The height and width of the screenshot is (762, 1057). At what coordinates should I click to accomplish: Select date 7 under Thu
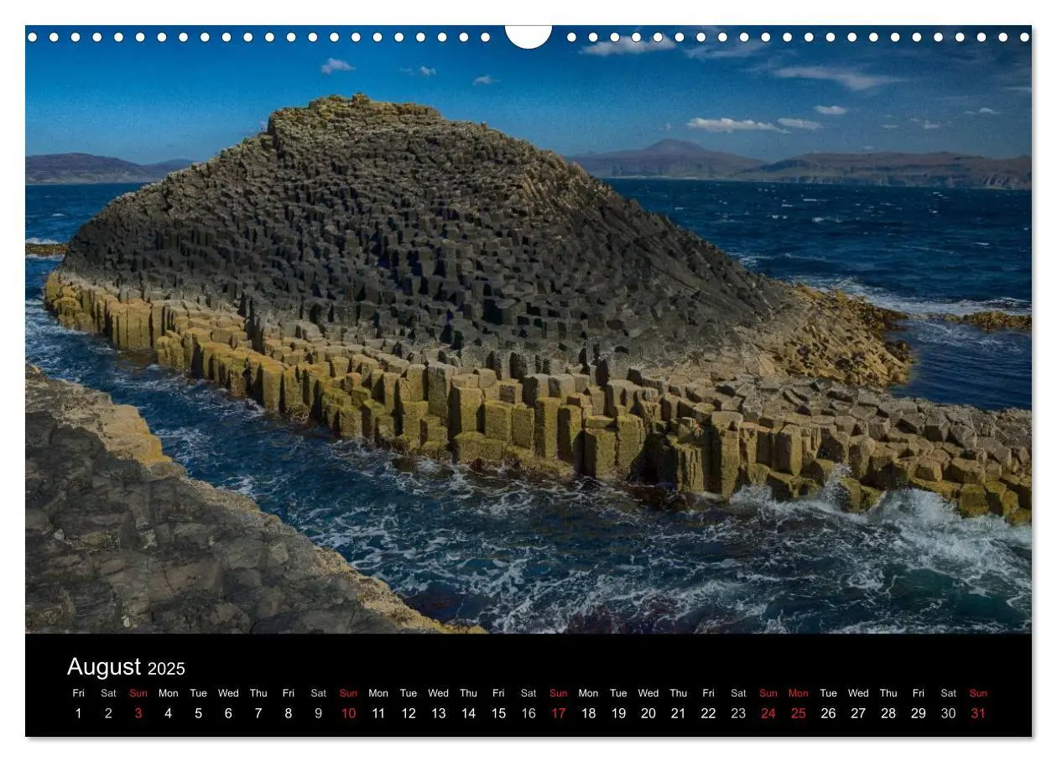258,713
